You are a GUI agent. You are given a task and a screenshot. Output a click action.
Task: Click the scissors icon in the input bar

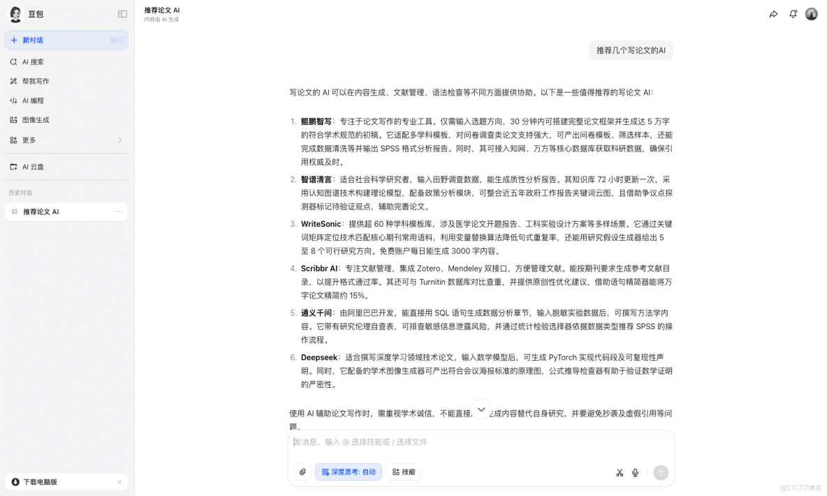[619, 472]
